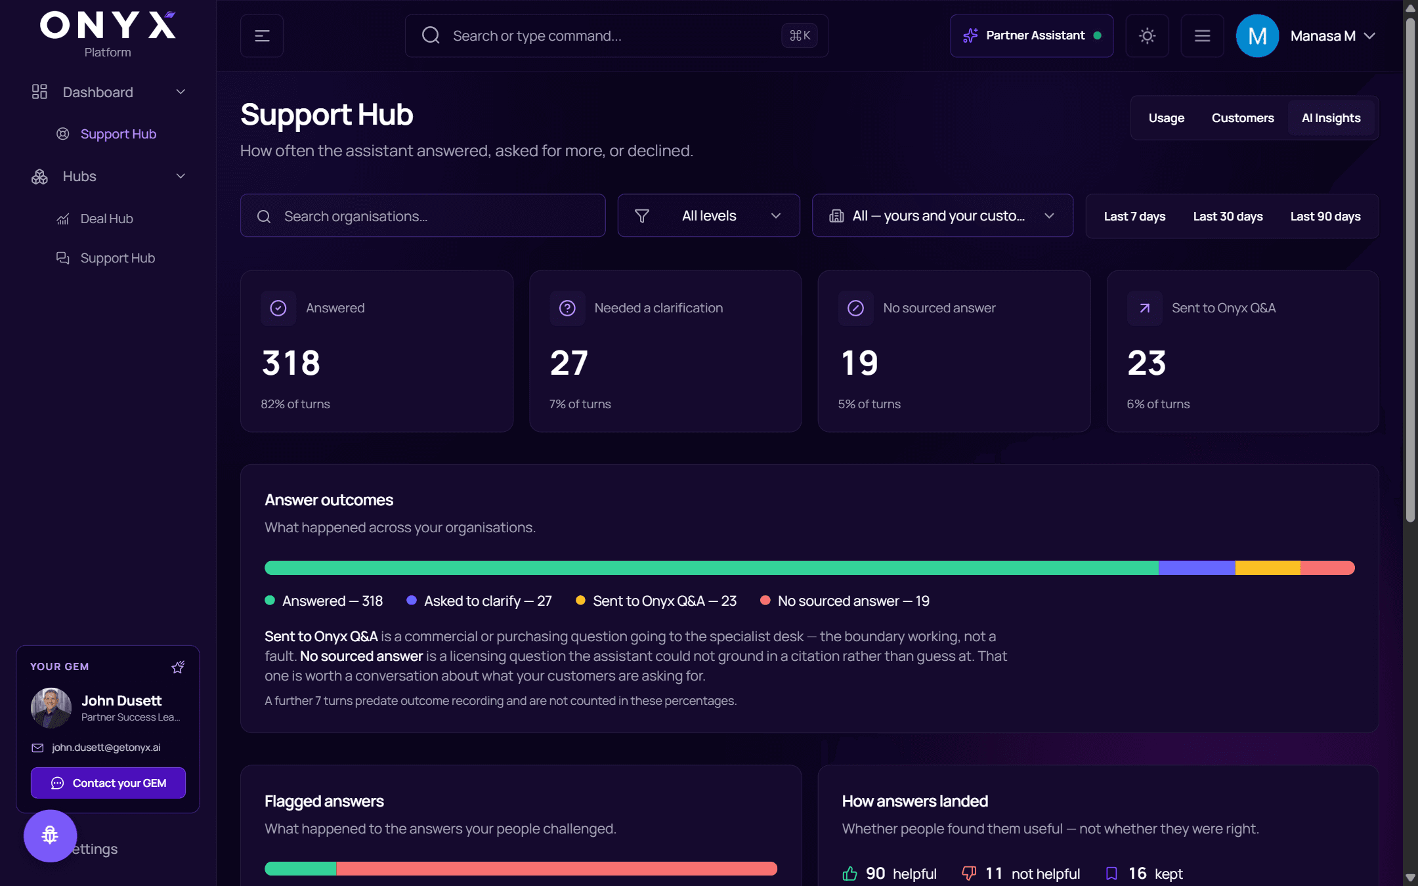Focus the Search organisations field
This screenshot has height=886, width=1418.
[x=423, y=215]
